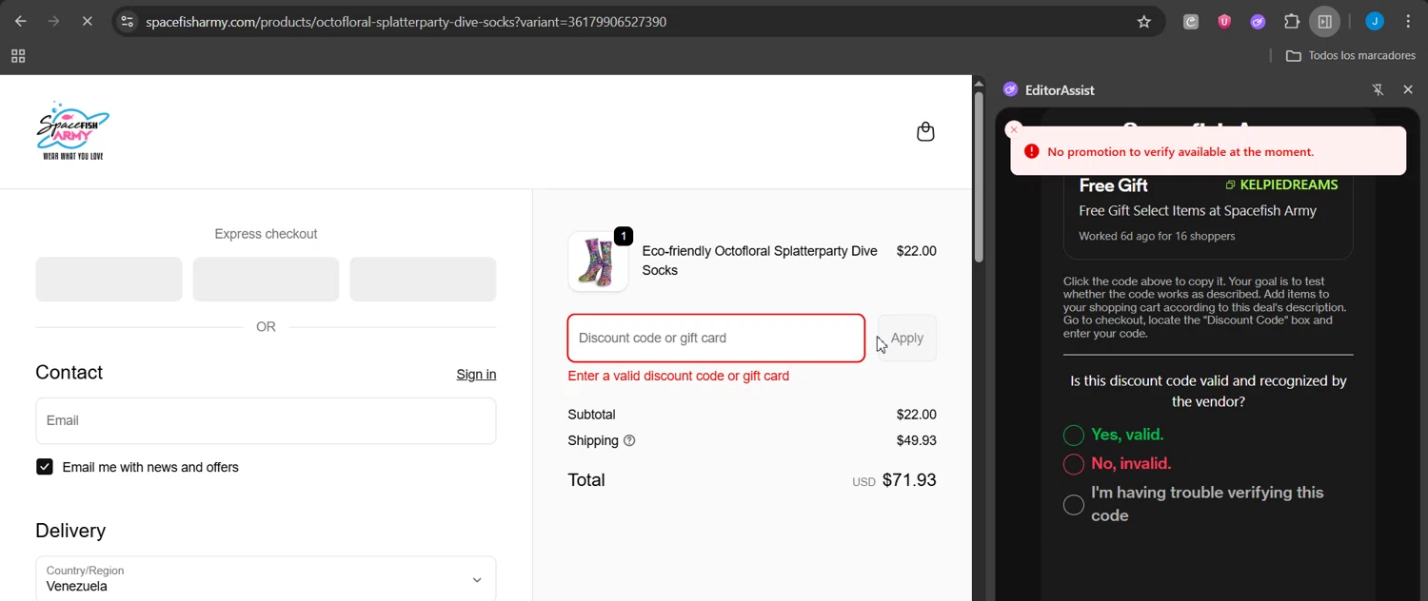Open the profile avatar J

(x=1374, y=21)
